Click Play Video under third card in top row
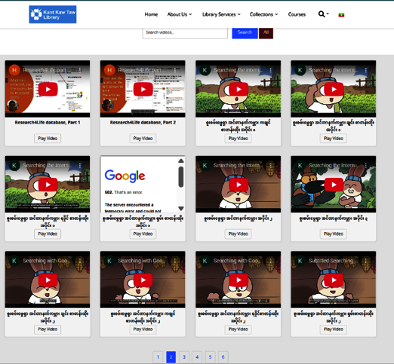 click(x=238, y=139)
